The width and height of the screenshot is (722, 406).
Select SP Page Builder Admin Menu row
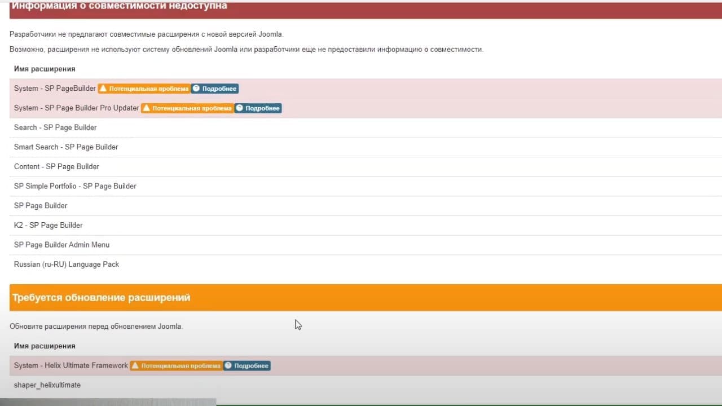point(366,245)
